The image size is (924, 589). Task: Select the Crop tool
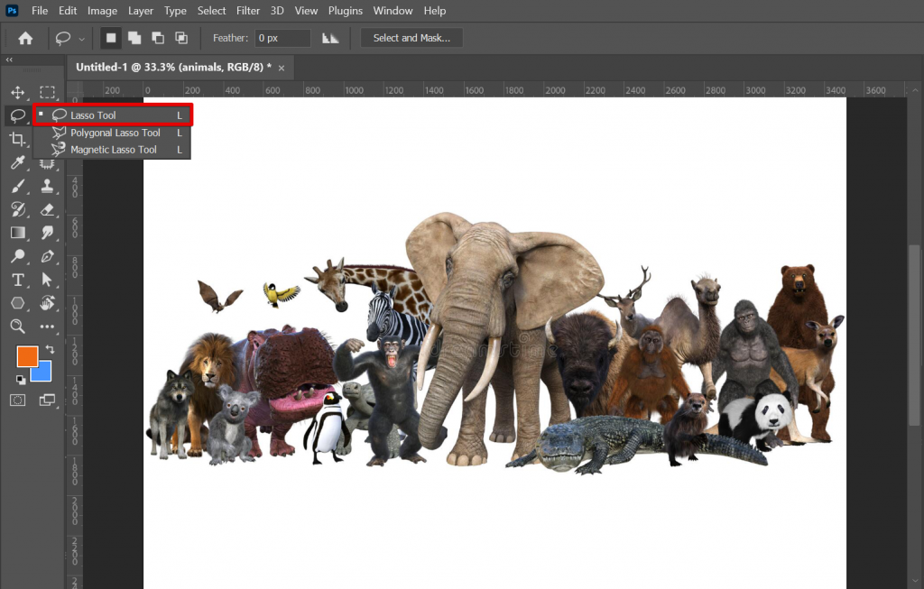[18, 139]
